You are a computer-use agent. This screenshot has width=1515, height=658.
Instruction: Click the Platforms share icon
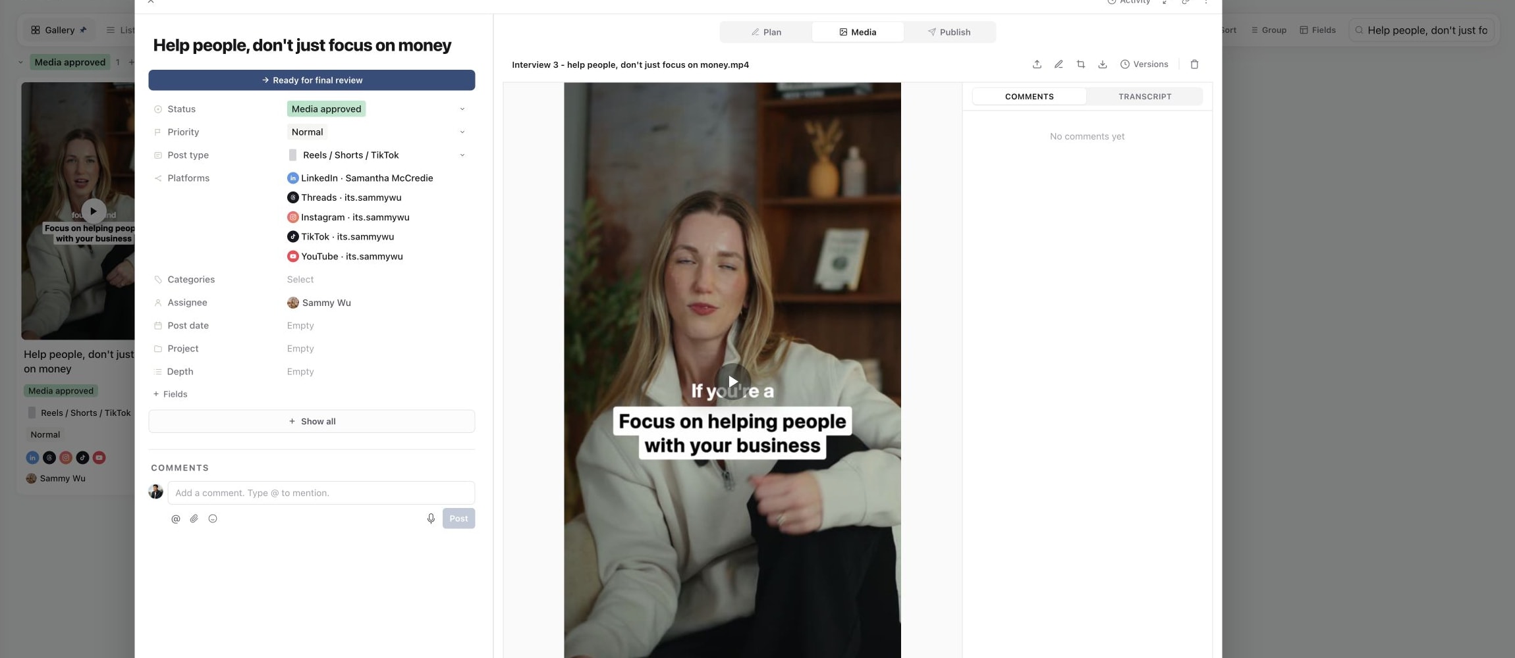(157, 178)
